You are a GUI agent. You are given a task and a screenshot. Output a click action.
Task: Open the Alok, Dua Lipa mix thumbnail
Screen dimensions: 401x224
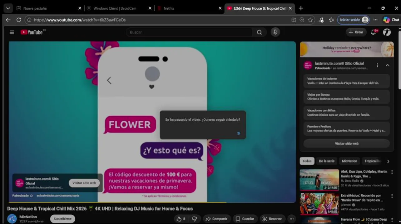pyautogui.click(x=319, y=180)
